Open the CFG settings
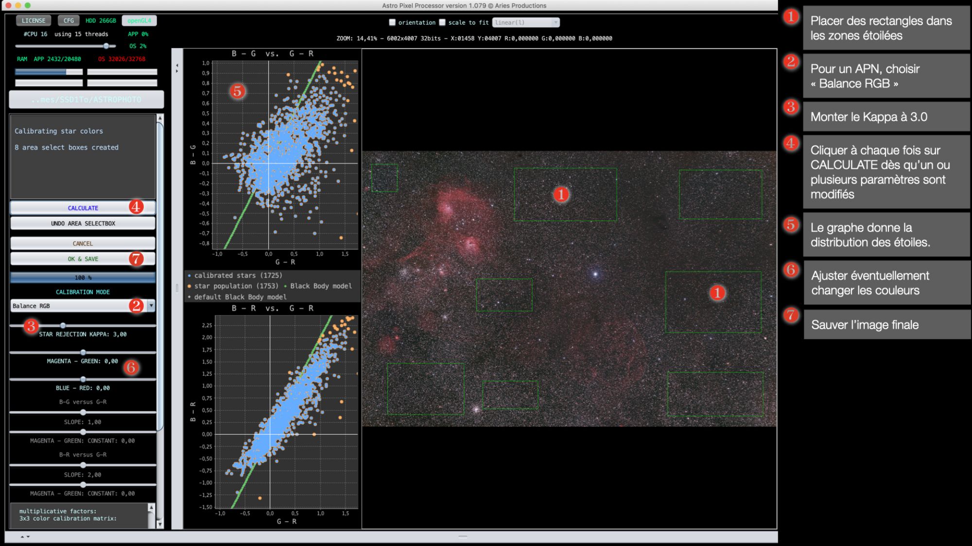The width and height of the screenshot is (972, 546). [x=69, y=21]
